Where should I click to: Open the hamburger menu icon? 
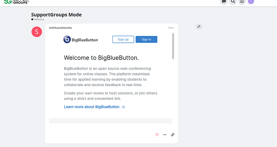242,2
